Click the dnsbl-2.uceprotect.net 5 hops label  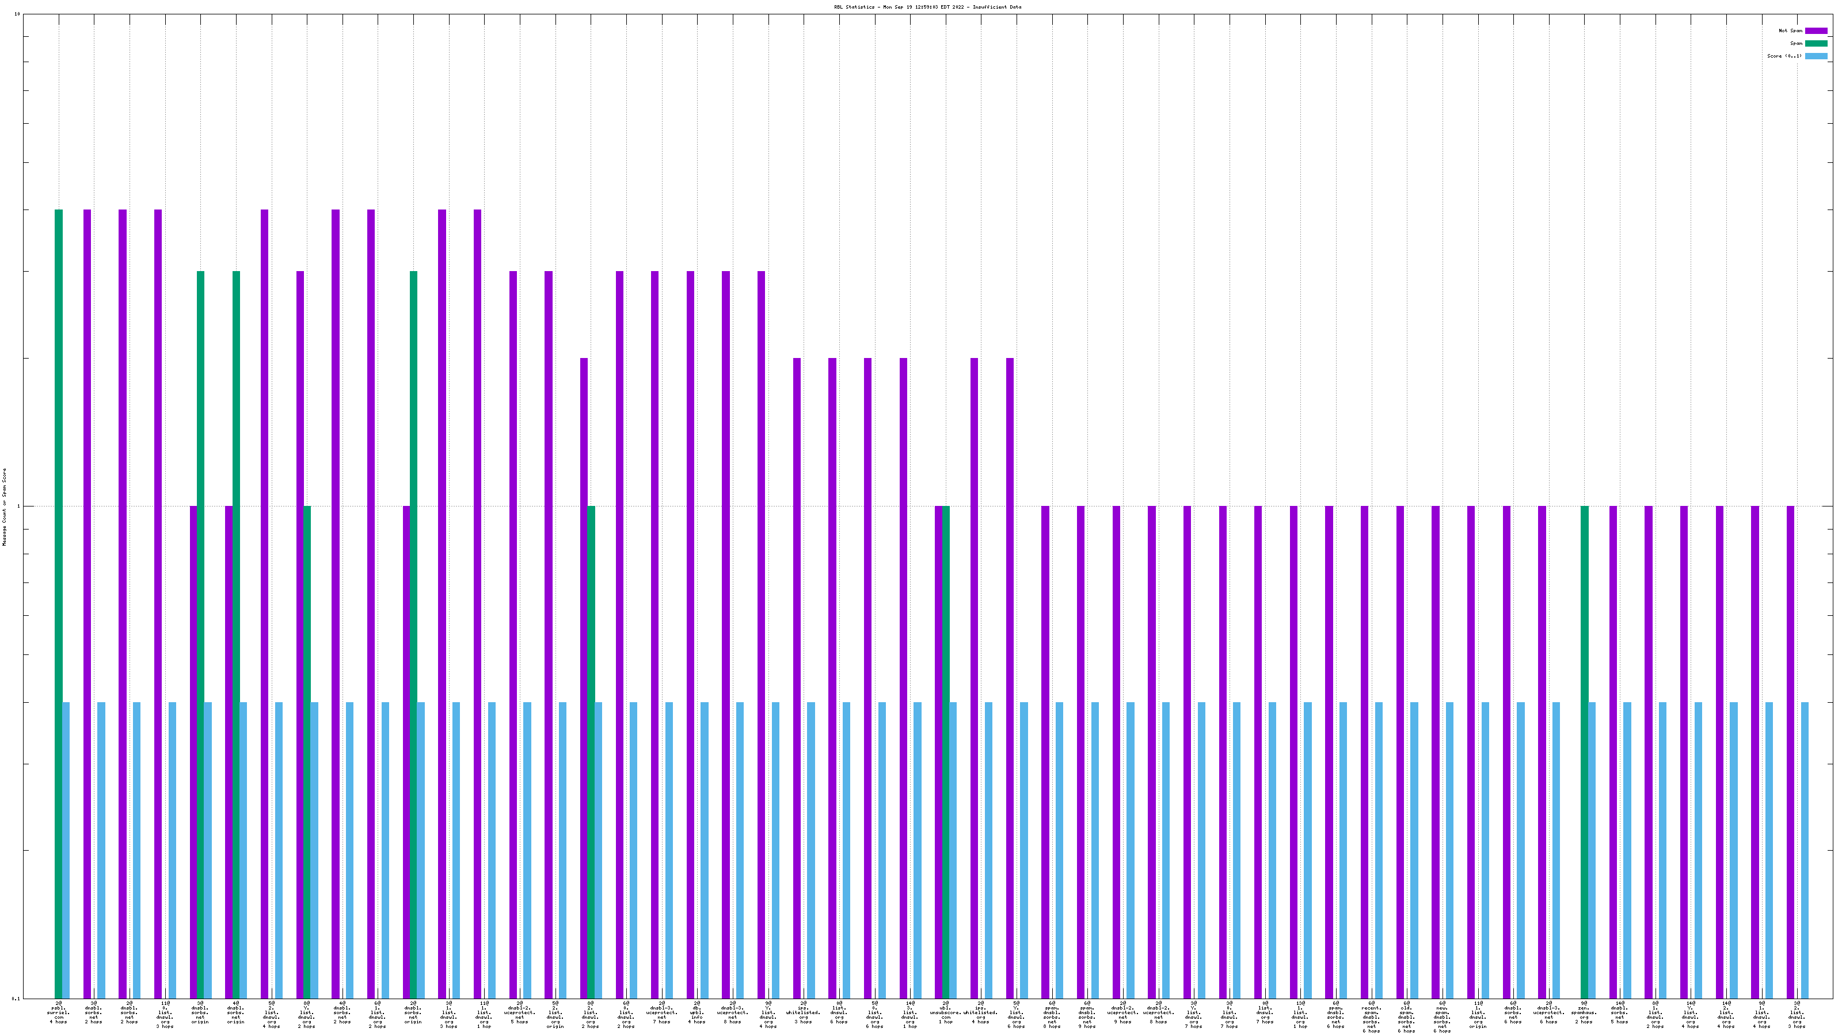[520, 1012]
